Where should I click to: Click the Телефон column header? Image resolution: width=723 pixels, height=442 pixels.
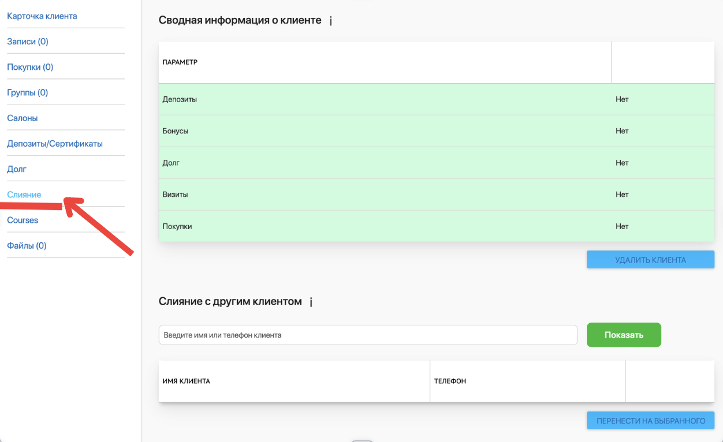[450, 381]
